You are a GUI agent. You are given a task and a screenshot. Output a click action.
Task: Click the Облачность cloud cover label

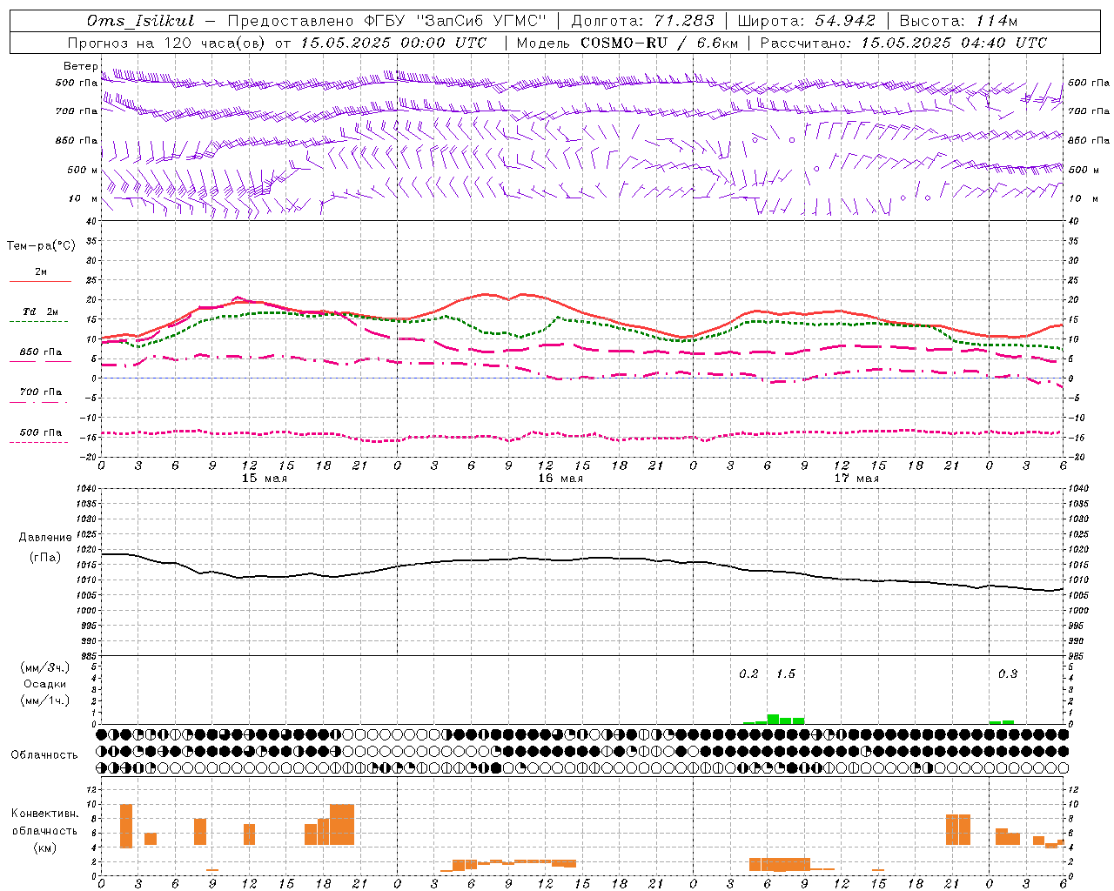pyautogui.click(x=44, y=755)
